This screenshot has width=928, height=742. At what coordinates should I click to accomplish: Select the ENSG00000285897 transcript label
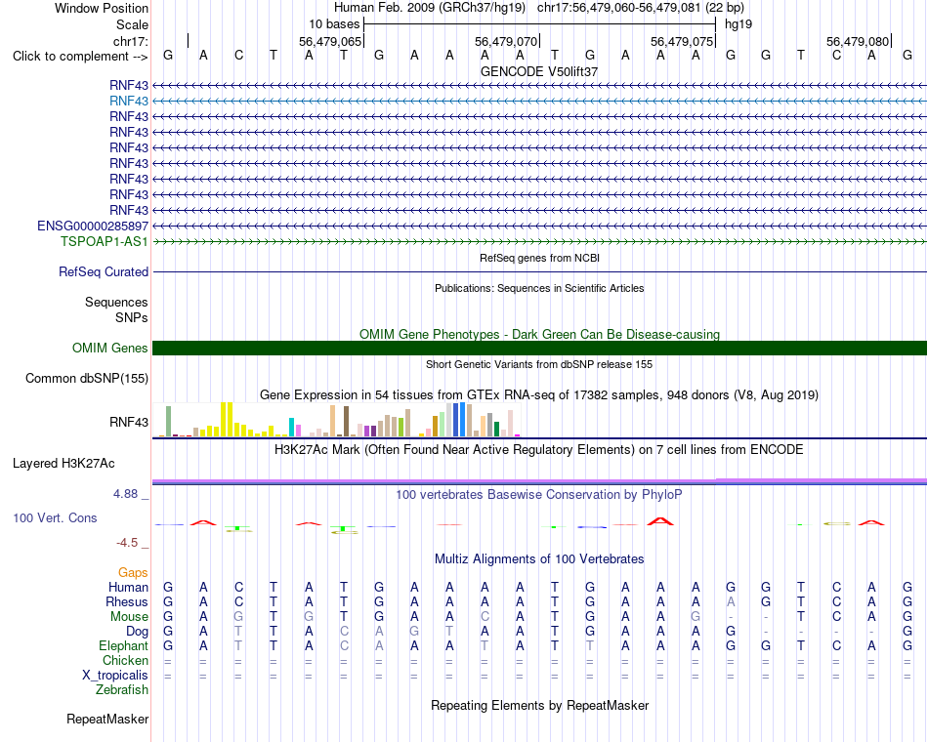93,227
